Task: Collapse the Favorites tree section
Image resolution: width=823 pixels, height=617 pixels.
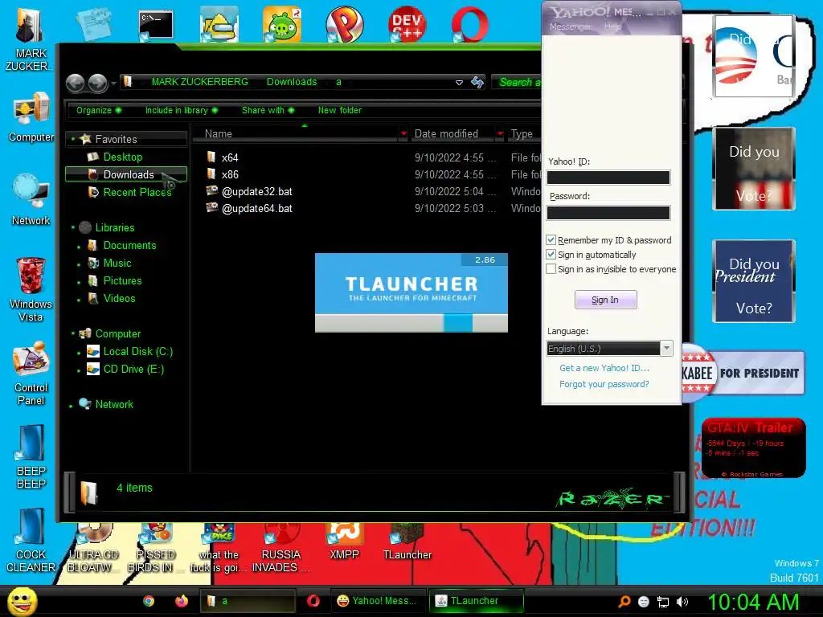Action: [x=73, y=139]
